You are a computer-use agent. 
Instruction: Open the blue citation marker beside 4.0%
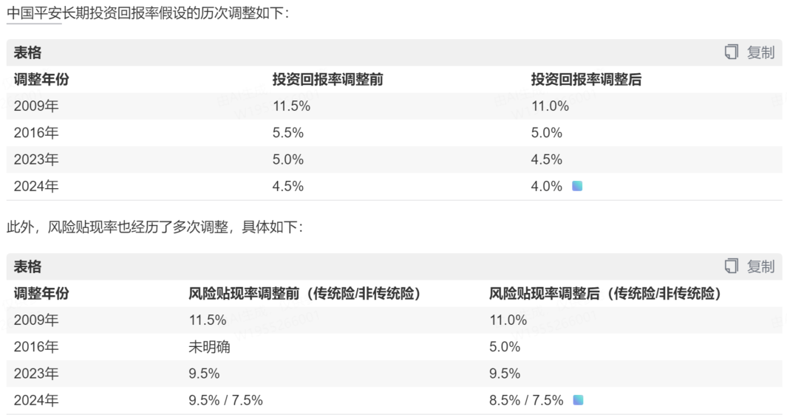577,187
